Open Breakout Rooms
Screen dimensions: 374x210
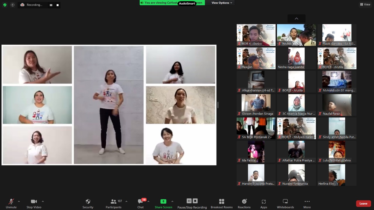[x=221, y=203]
